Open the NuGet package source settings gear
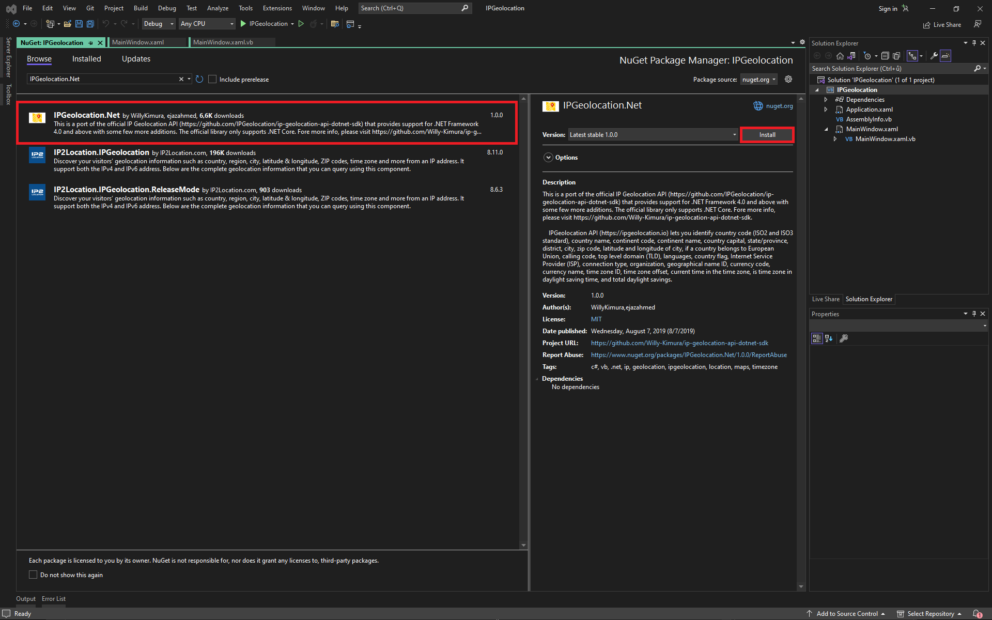Screen dimensions: 992x620 (788, 79)
